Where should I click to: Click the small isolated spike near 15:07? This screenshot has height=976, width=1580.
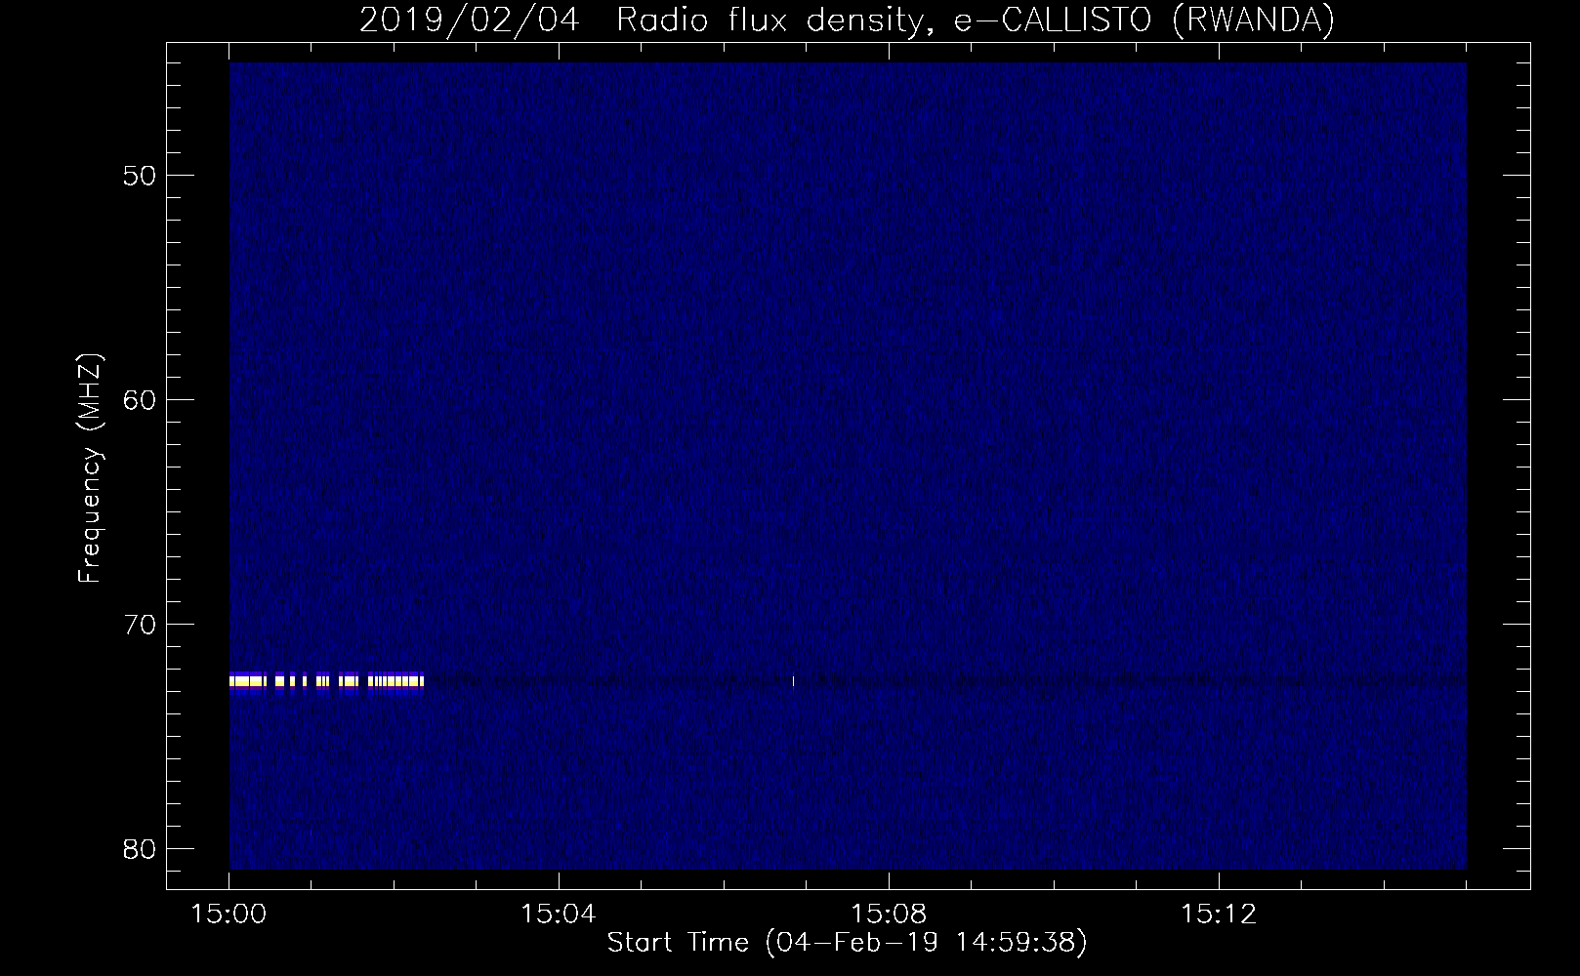click(793, 680)
